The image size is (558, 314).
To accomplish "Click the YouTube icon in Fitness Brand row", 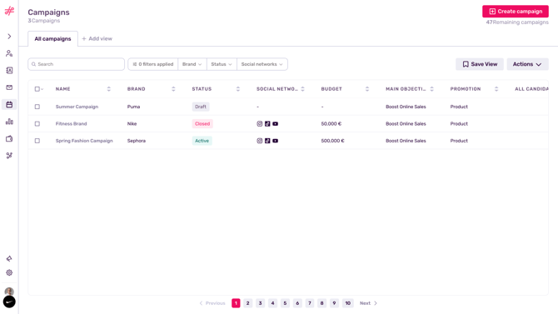I will click(275, 123).
